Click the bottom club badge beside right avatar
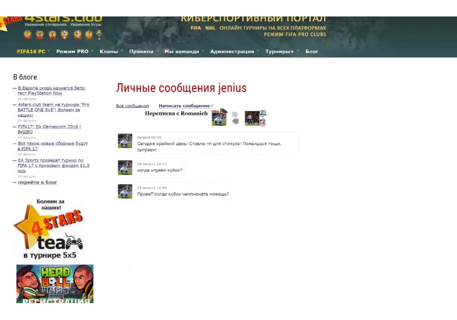457x320 pixels. tap(263, 122)
